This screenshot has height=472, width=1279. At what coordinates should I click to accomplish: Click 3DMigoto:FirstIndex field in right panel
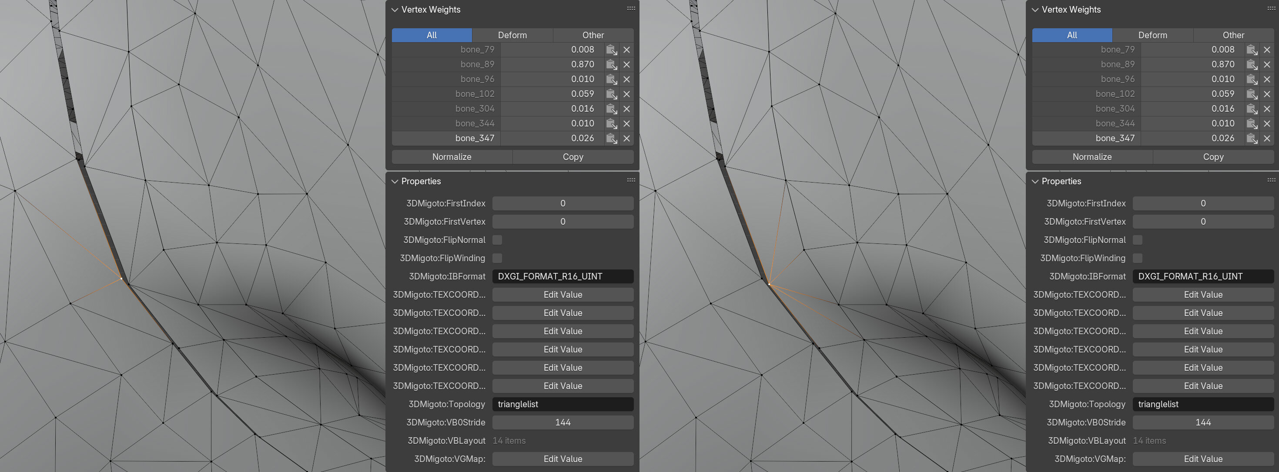[1204, 204]
